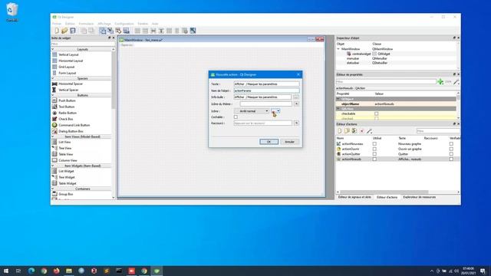Collapse the Spacers category in the widget box
The image size is (491, 276).
[x=53, y=78]
